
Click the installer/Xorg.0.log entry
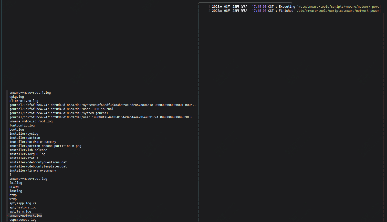pos(27,154)
